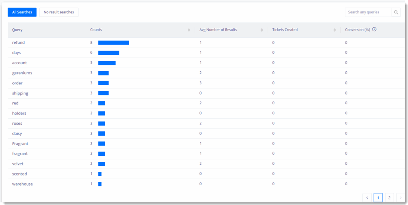The image size is (408, 205).
Task: Sort by Avg Number of Results arrows
Action: coord(262,30)
